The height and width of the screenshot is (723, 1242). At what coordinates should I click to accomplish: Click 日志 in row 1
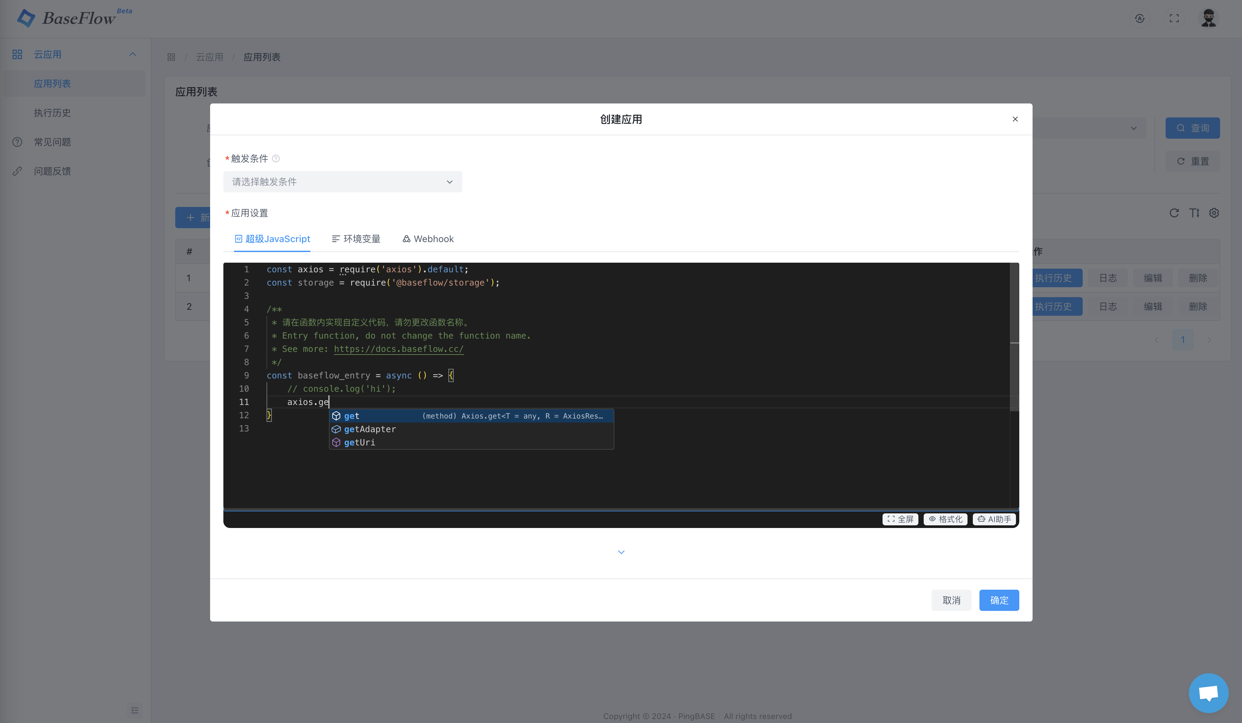coord(1108,278)
